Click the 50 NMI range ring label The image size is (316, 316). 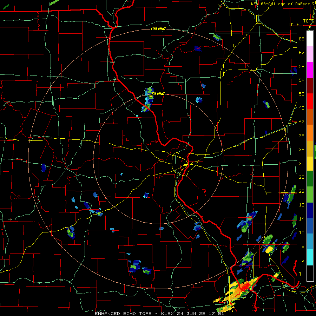click(158, 94)
